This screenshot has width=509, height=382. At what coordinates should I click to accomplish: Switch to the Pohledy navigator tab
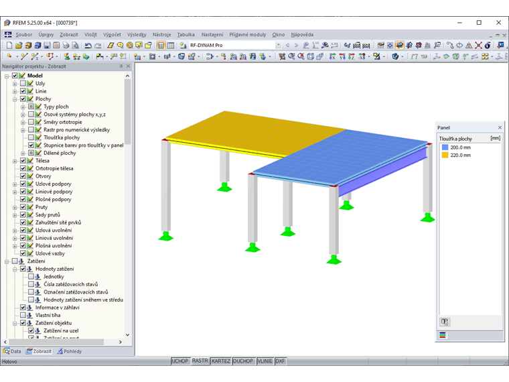click(70, 351)
